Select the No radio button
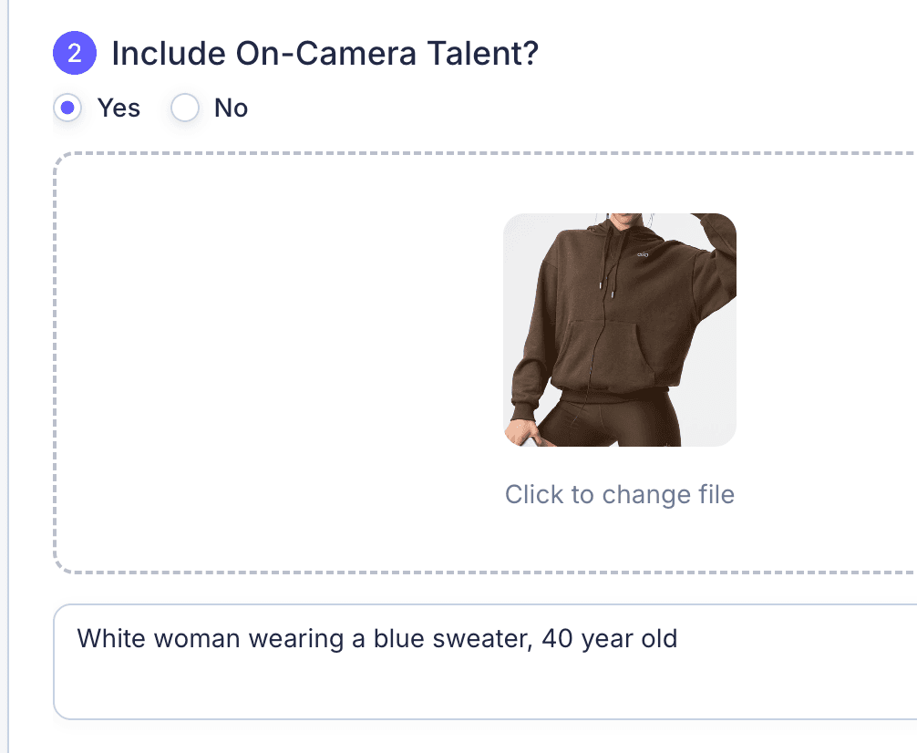 (x=185, y=108)
